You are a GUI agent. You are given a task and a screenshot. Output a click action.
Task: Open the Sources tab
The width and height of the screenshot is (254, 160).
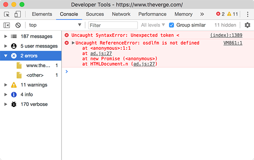[x=95, y=14]
